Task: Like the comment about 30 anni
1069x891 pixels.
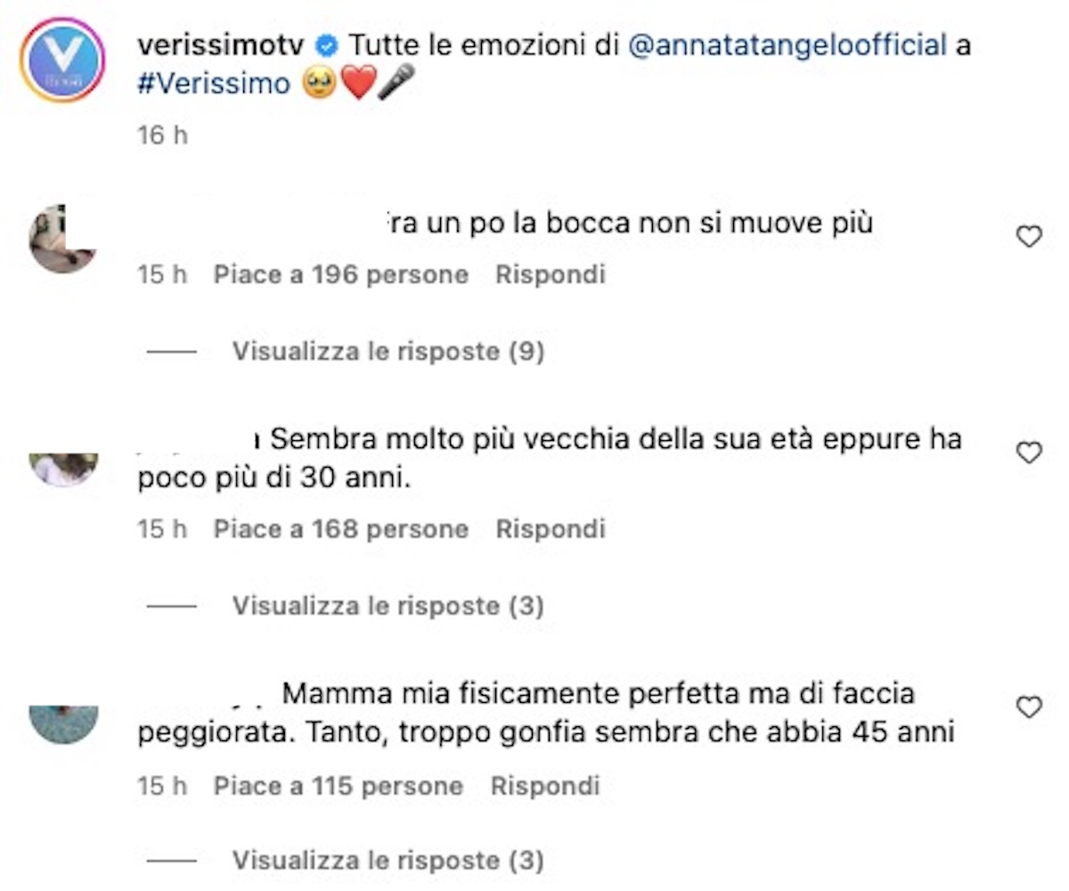Action: [x=1029, y=453]
